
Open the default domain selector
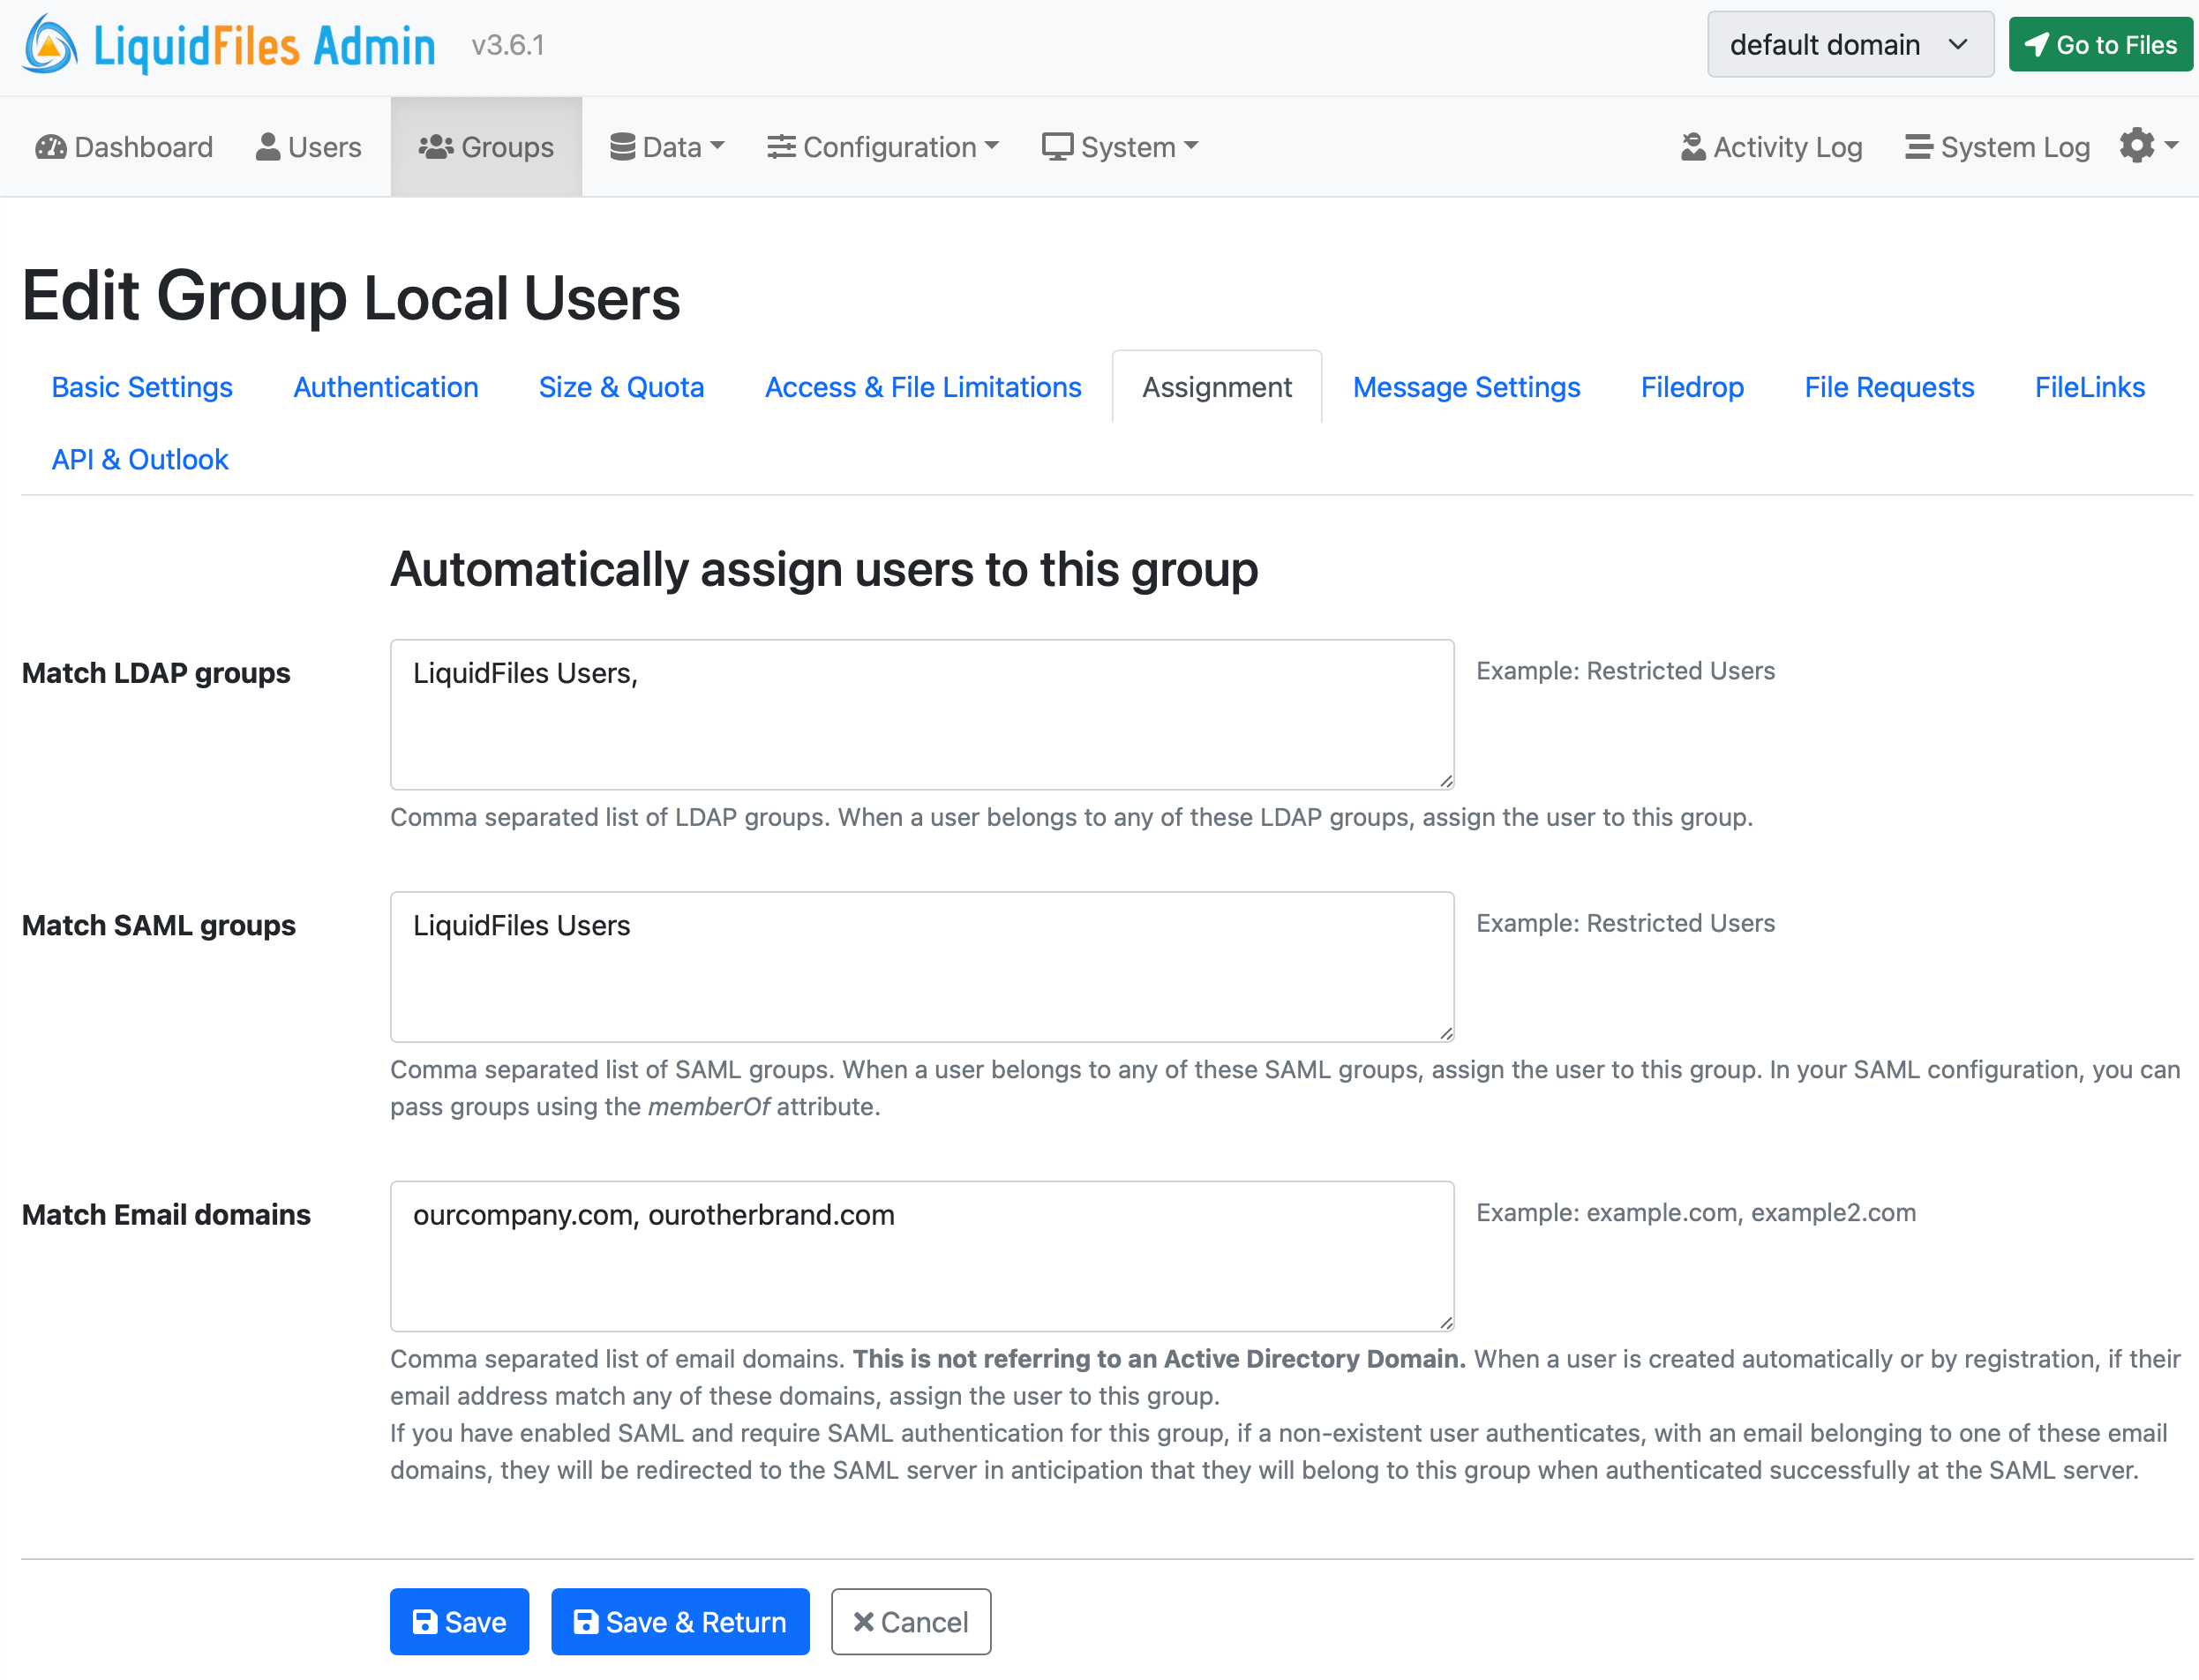coord(1849,45)
